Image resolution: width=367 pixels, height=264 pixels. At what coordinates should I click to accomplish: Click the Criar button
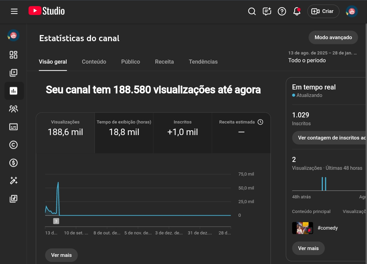323,11
